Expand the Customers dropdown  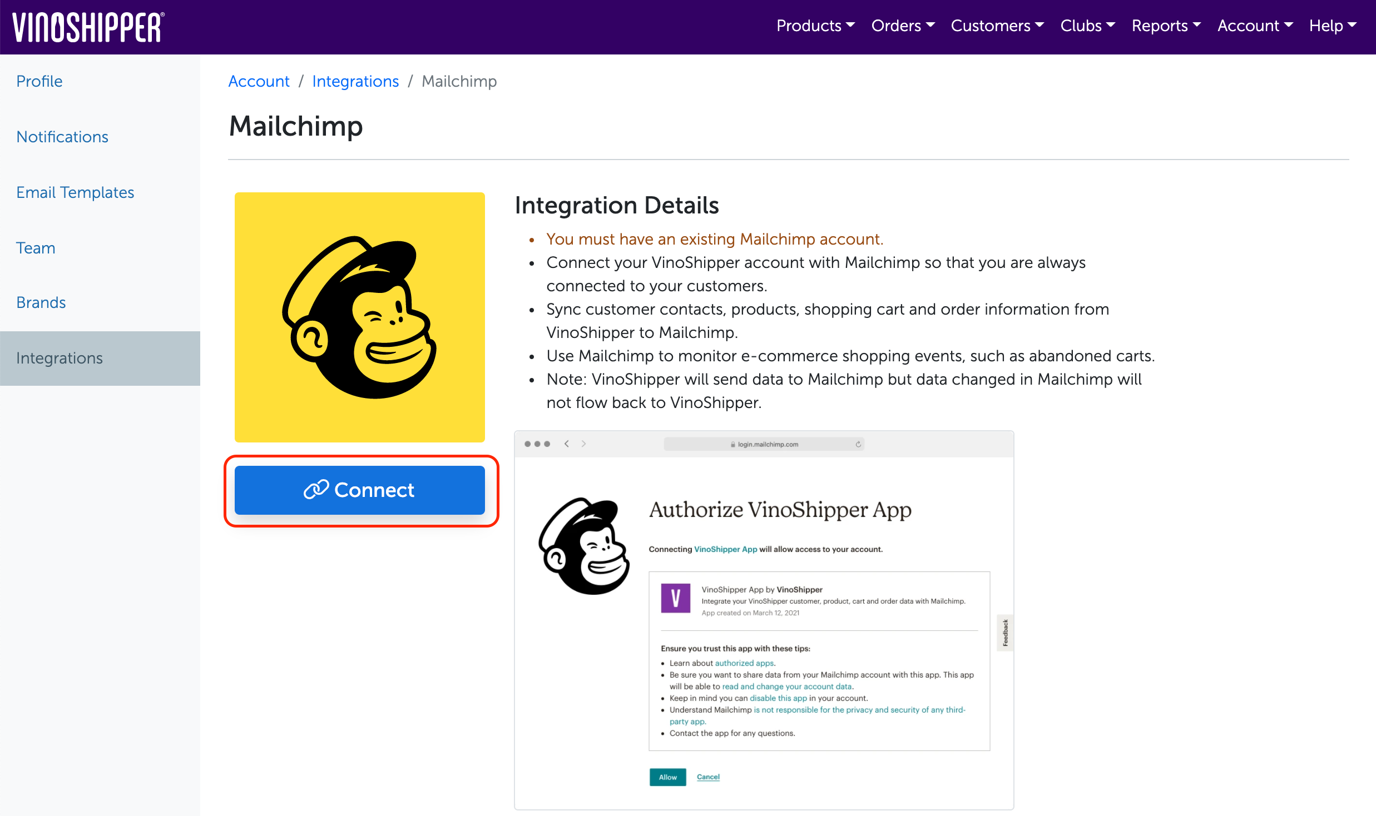click(997, 26)
